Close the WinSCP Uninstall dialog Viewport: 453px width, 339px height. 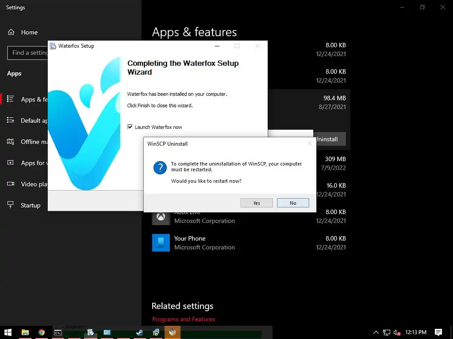[x=310, y=143]
